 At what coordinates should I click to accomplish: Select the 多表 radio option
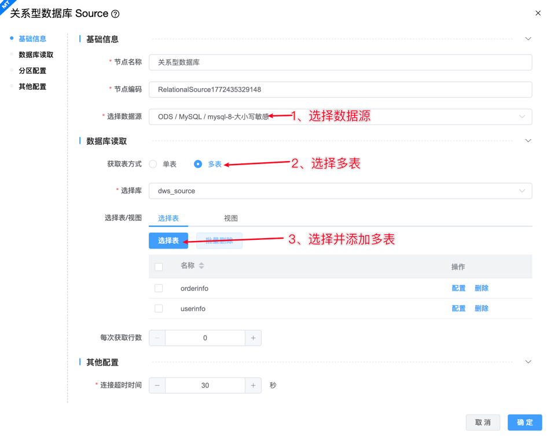pyautogui.click(x=198, y=164)
